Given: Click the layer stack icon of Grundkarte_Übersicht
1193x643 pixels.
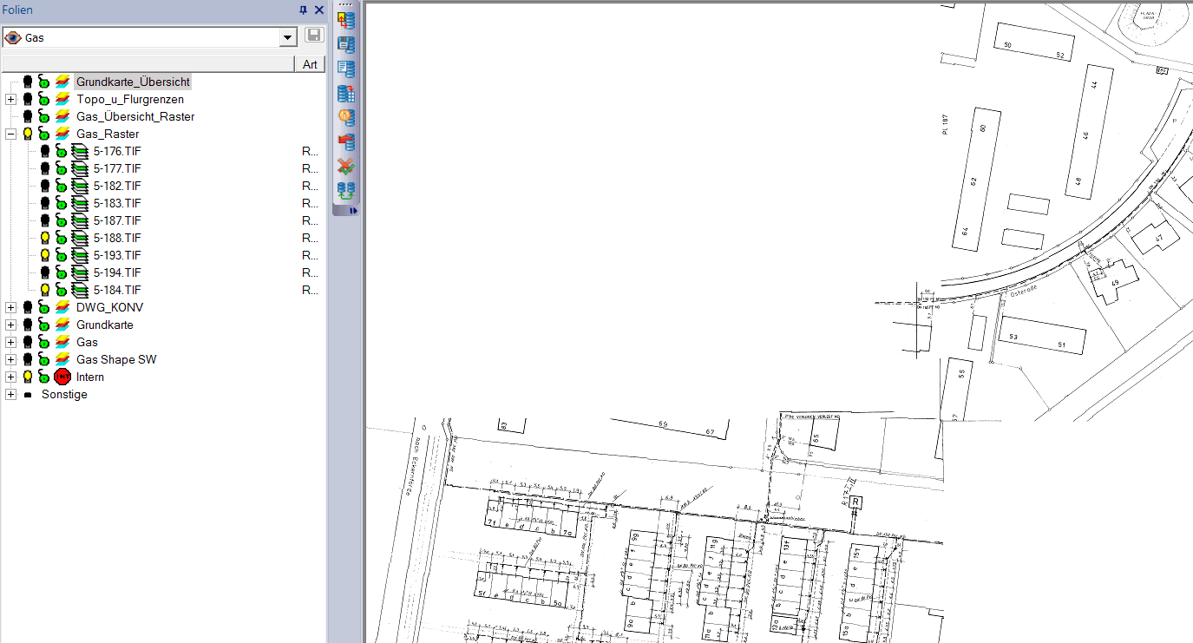Looking at the screenshot, I should tap(62, 82).
